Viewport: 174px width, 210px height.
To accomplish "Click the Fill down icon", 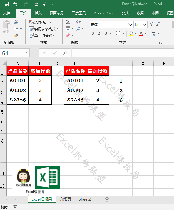I will pyautogui.click(x=68, y=29).
